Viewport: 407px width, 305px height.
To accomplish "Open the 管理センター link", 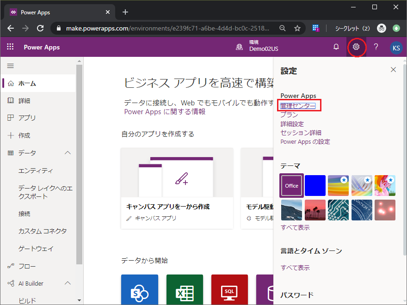I will coord(298,106).
